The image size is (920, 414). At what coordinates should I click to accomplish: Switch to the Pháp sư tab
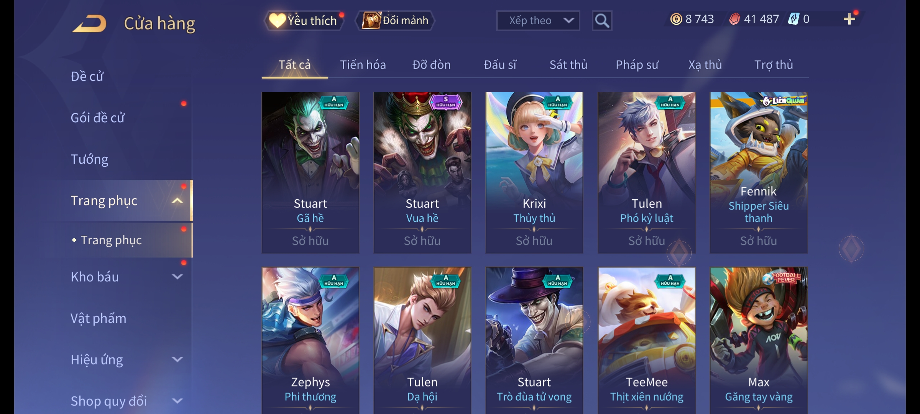pos(637,65)
